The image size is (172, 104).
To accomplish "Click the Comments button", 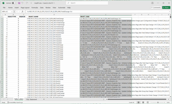I will point(156,8).
